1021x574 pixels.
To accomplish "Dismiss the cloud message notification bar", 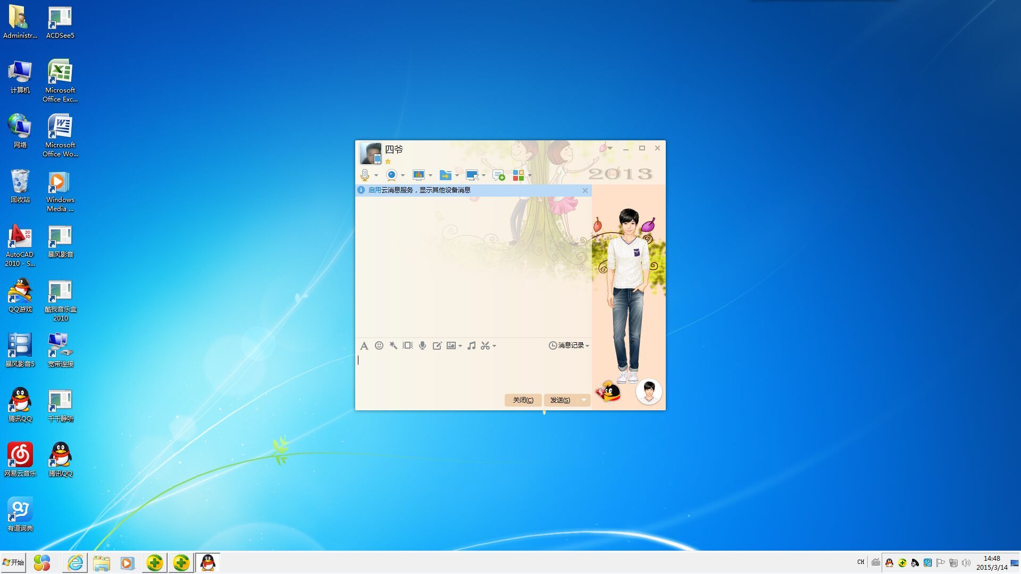I will pos(585,190).
